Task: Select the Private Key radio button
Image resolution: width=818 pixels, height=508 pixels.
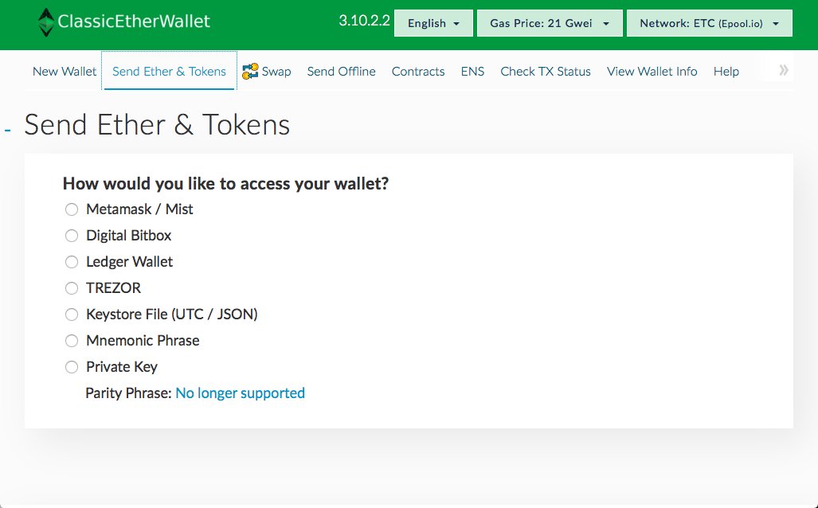Action: (72, 367)
